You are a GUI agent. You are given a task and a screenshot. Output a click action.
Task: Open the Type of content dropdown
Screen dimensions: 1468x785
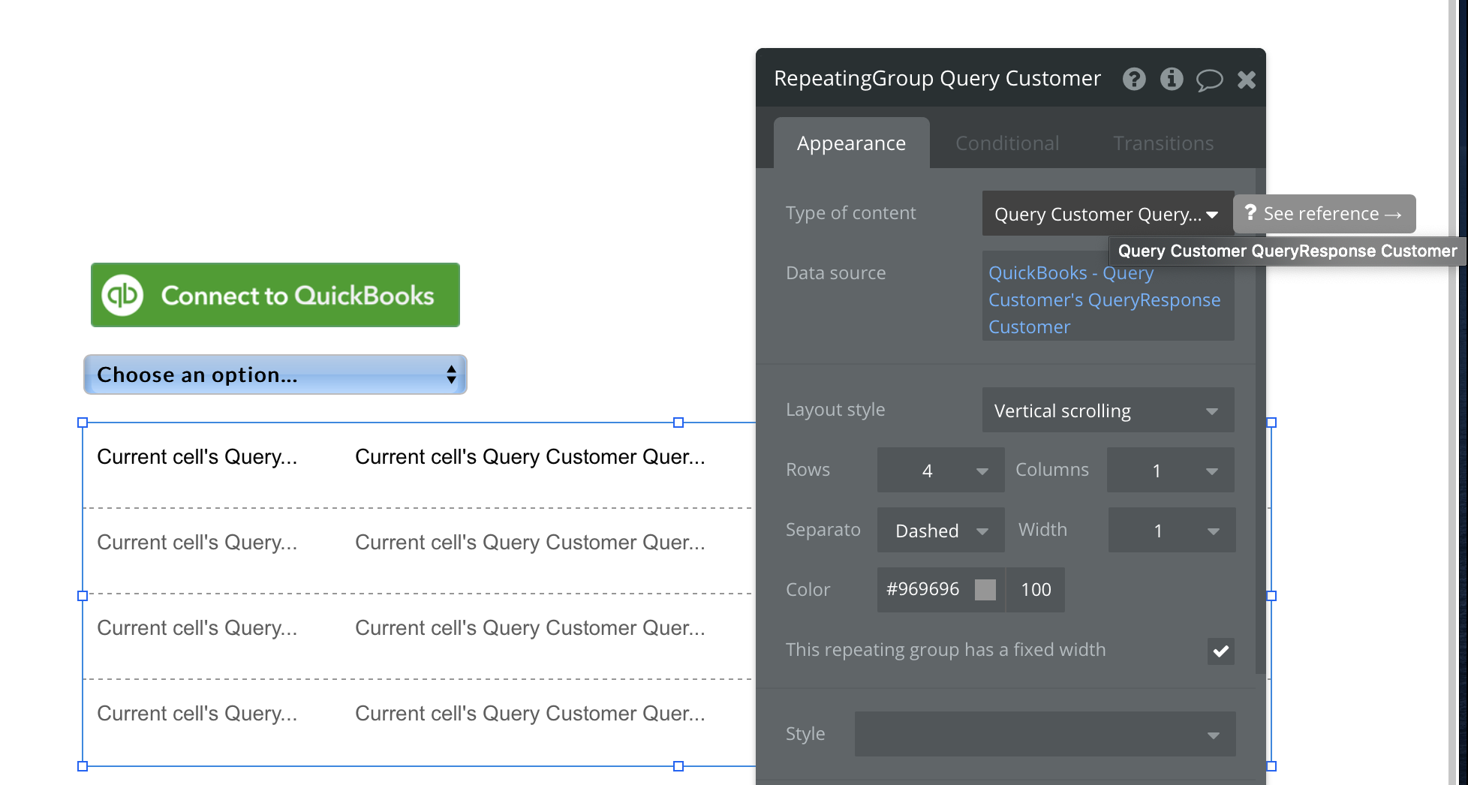click(x=1108, y=214)
